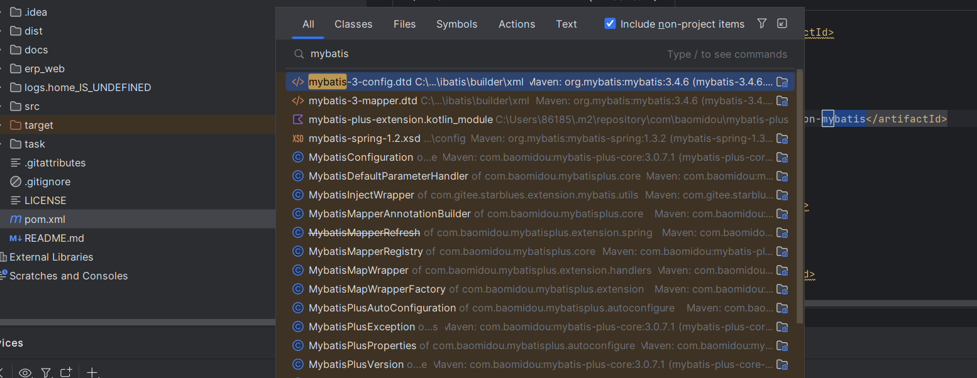The image size is (977, 378).
Task: Select the mybatis-plus-extension.kotlin_module result
Action: pos(540,119)
